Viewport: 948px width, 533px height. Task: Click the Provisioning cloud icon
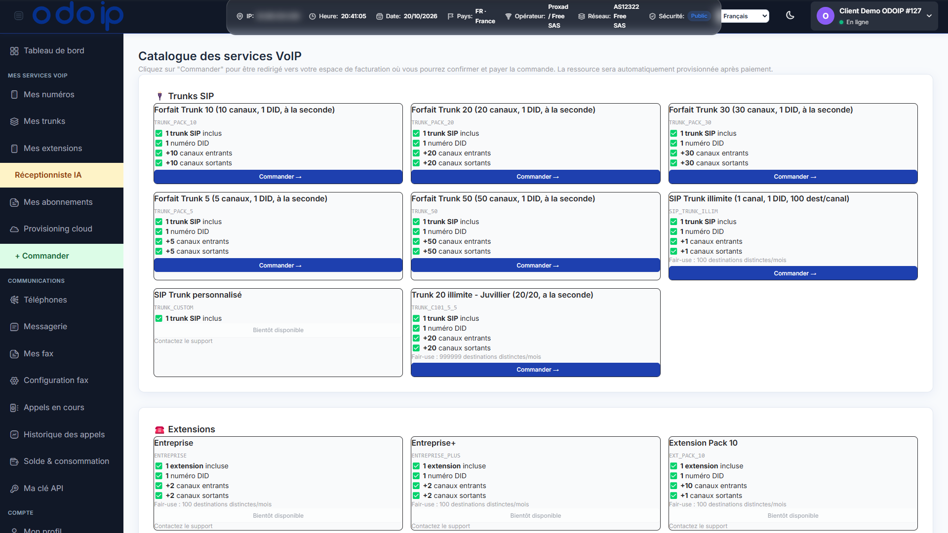[x=14, y=229]
